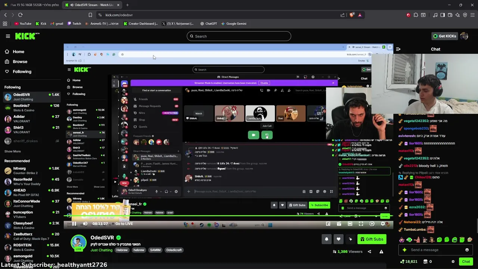Open recommended channel hltvorg

(x=31, y=170)
